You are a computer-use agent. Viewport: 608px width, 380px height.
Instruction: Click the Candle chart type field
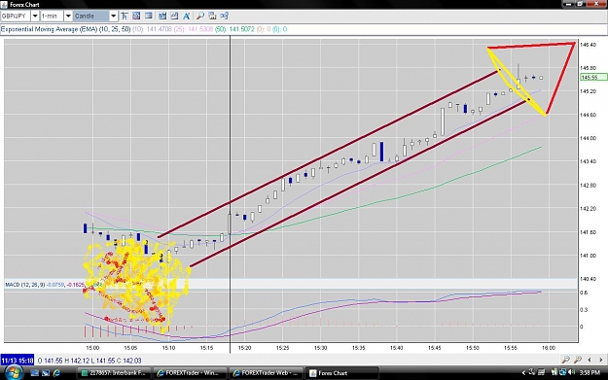90,16
